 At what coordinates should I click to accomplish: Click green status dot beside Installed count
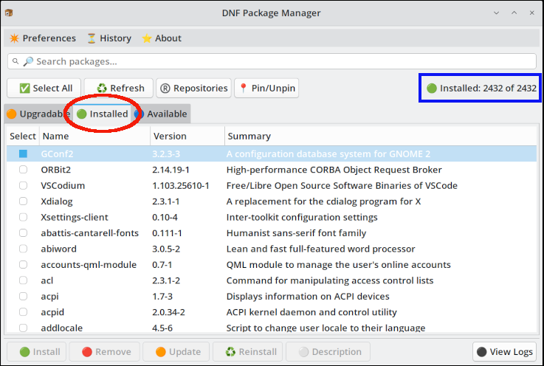tap(432, 88)
